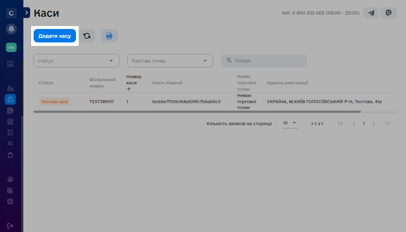The image size is (406, 232).
Task: Open settings gear in the sidebar
Action: coord(10,201)
